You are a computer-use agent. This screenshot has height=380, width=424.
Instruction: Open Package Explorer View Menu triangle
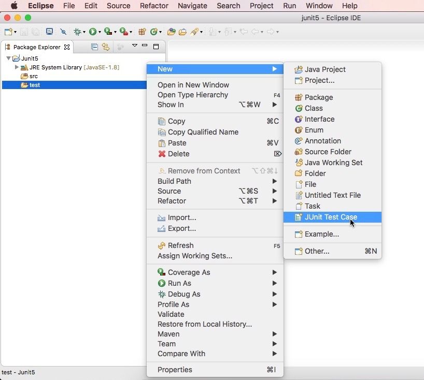pos(134,46)
